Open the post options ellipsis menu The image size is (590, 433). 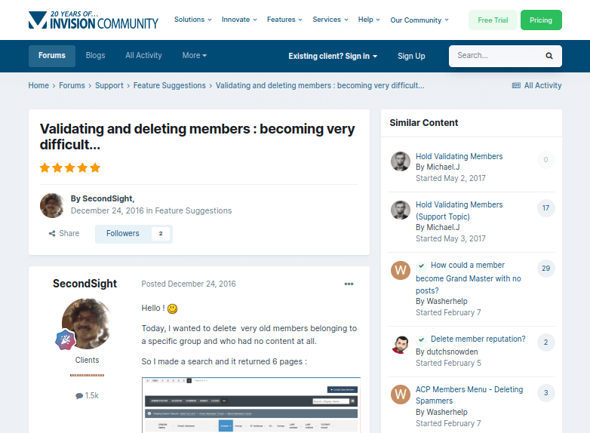349,284
